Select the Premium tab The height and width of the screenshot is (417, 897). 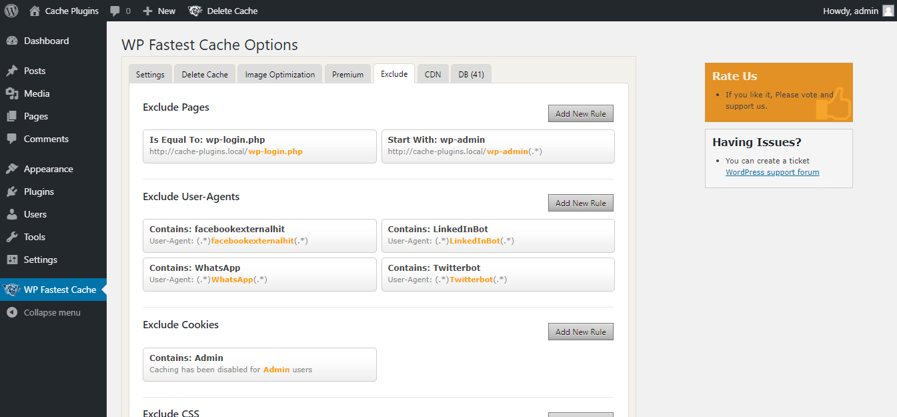[348, 74]
